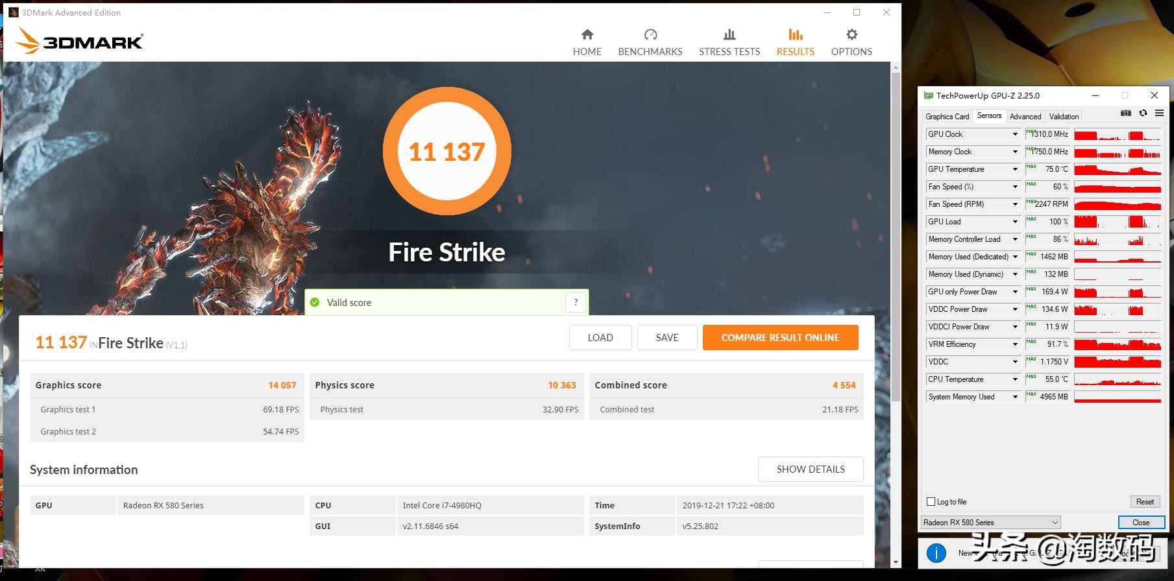This screenshot has width=1174, height=581.
Task: Open the STRESS TESTS section
Action: coord(729,43)
